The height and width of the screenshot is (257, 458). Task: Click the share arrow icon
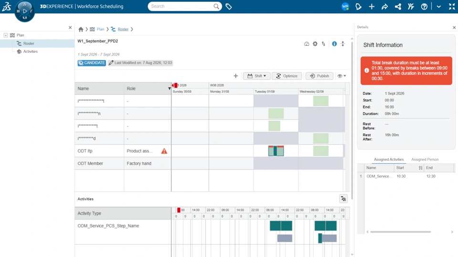pyautogui.click(x=385, y=6)
